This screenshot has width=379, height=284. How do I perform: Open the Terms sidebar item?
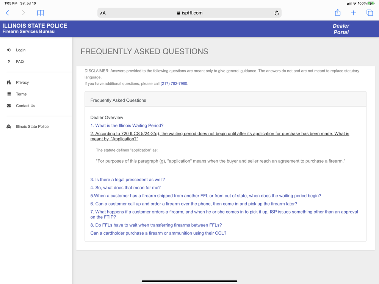(21, 94)
